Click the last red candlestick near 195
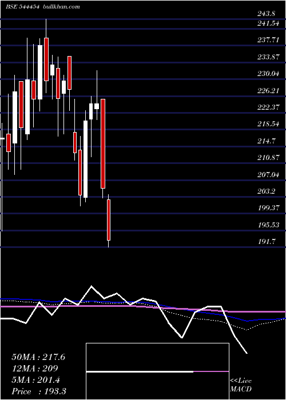The width and height of the screenshot is (286, 400). click(109, 220)
